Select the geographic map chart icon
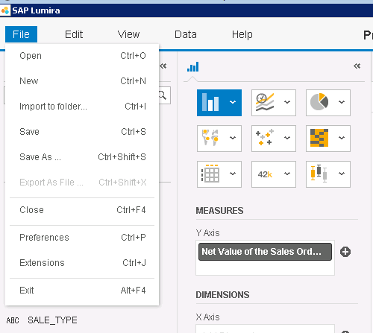The width and height of the screenshot is (373, 333). coord(210,138)
